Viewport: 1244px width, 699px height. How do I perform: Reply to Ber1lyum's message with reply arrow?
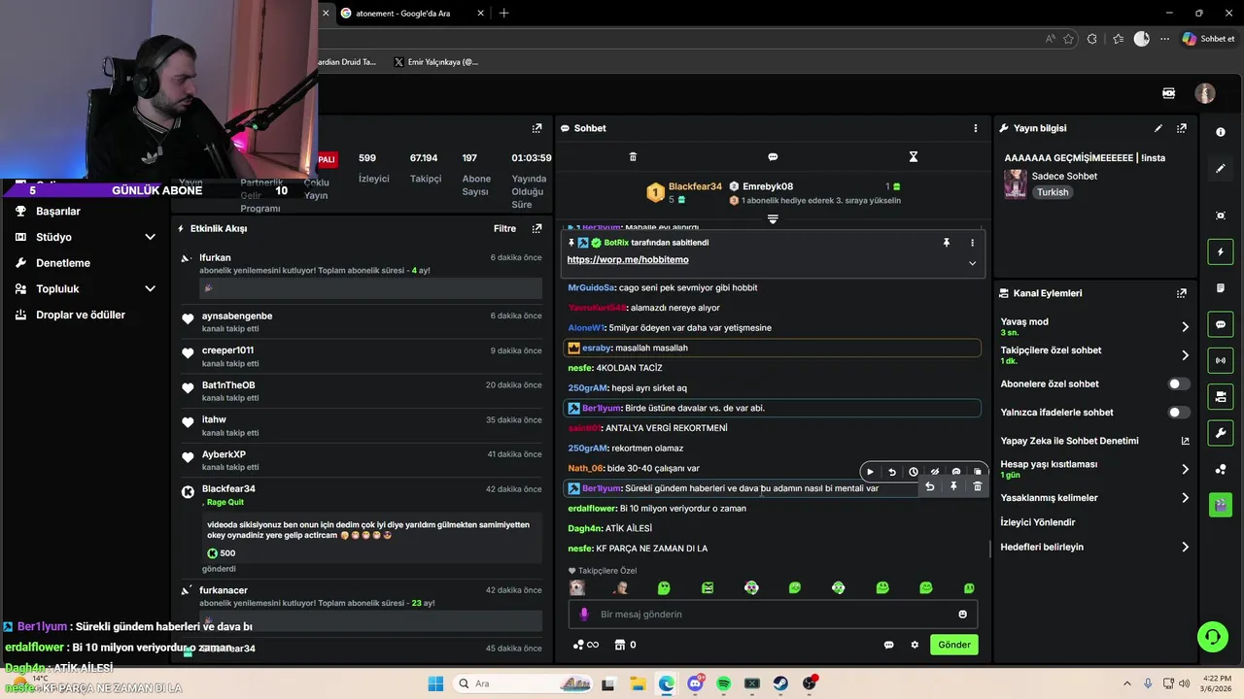(929, 486)
